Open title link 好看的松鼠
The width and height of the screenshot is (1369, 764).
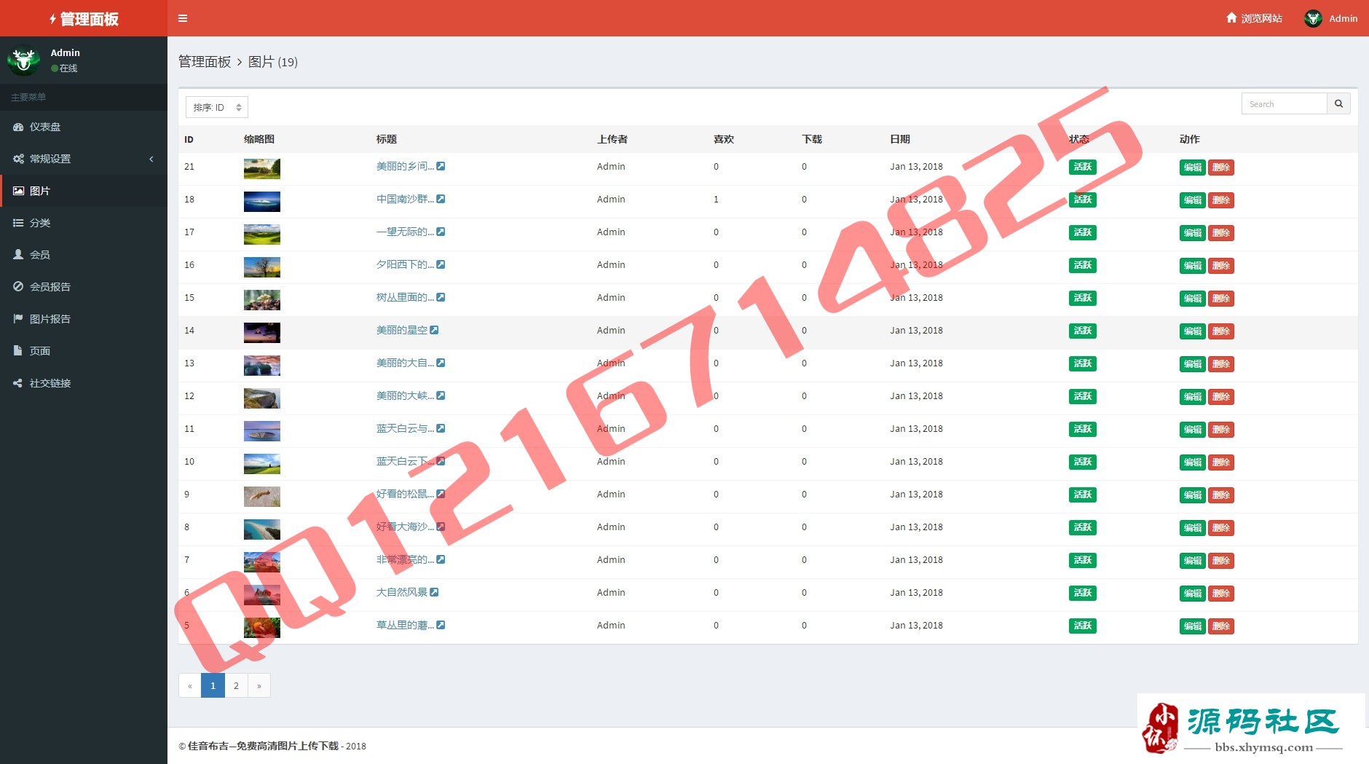[405, 494]
